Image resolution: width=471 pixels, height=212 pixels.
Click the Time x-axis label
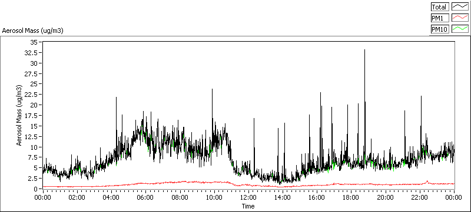pyautogui.click(x=248, y=206)
